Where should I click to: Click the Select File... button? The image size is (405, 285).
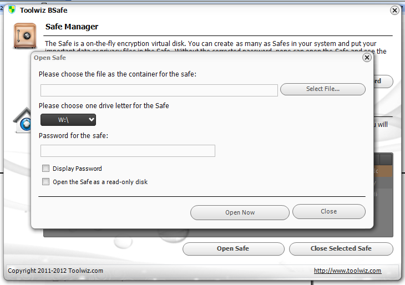point(322,89)
